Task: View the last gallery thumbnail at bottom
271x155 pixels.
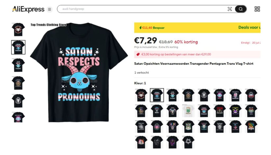Action: coord(18,117)
